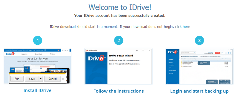Viewport: 237px width, 106px height.
Task: Open the 'click here' download link
Action: point(182,27)
